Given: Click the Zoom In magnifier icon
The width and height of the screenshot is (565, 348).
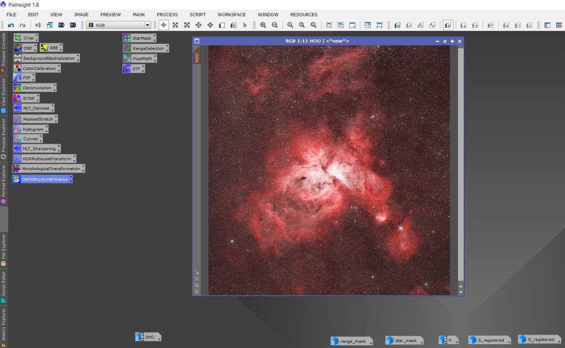Looking at the screenshot, I should [263, 25].
